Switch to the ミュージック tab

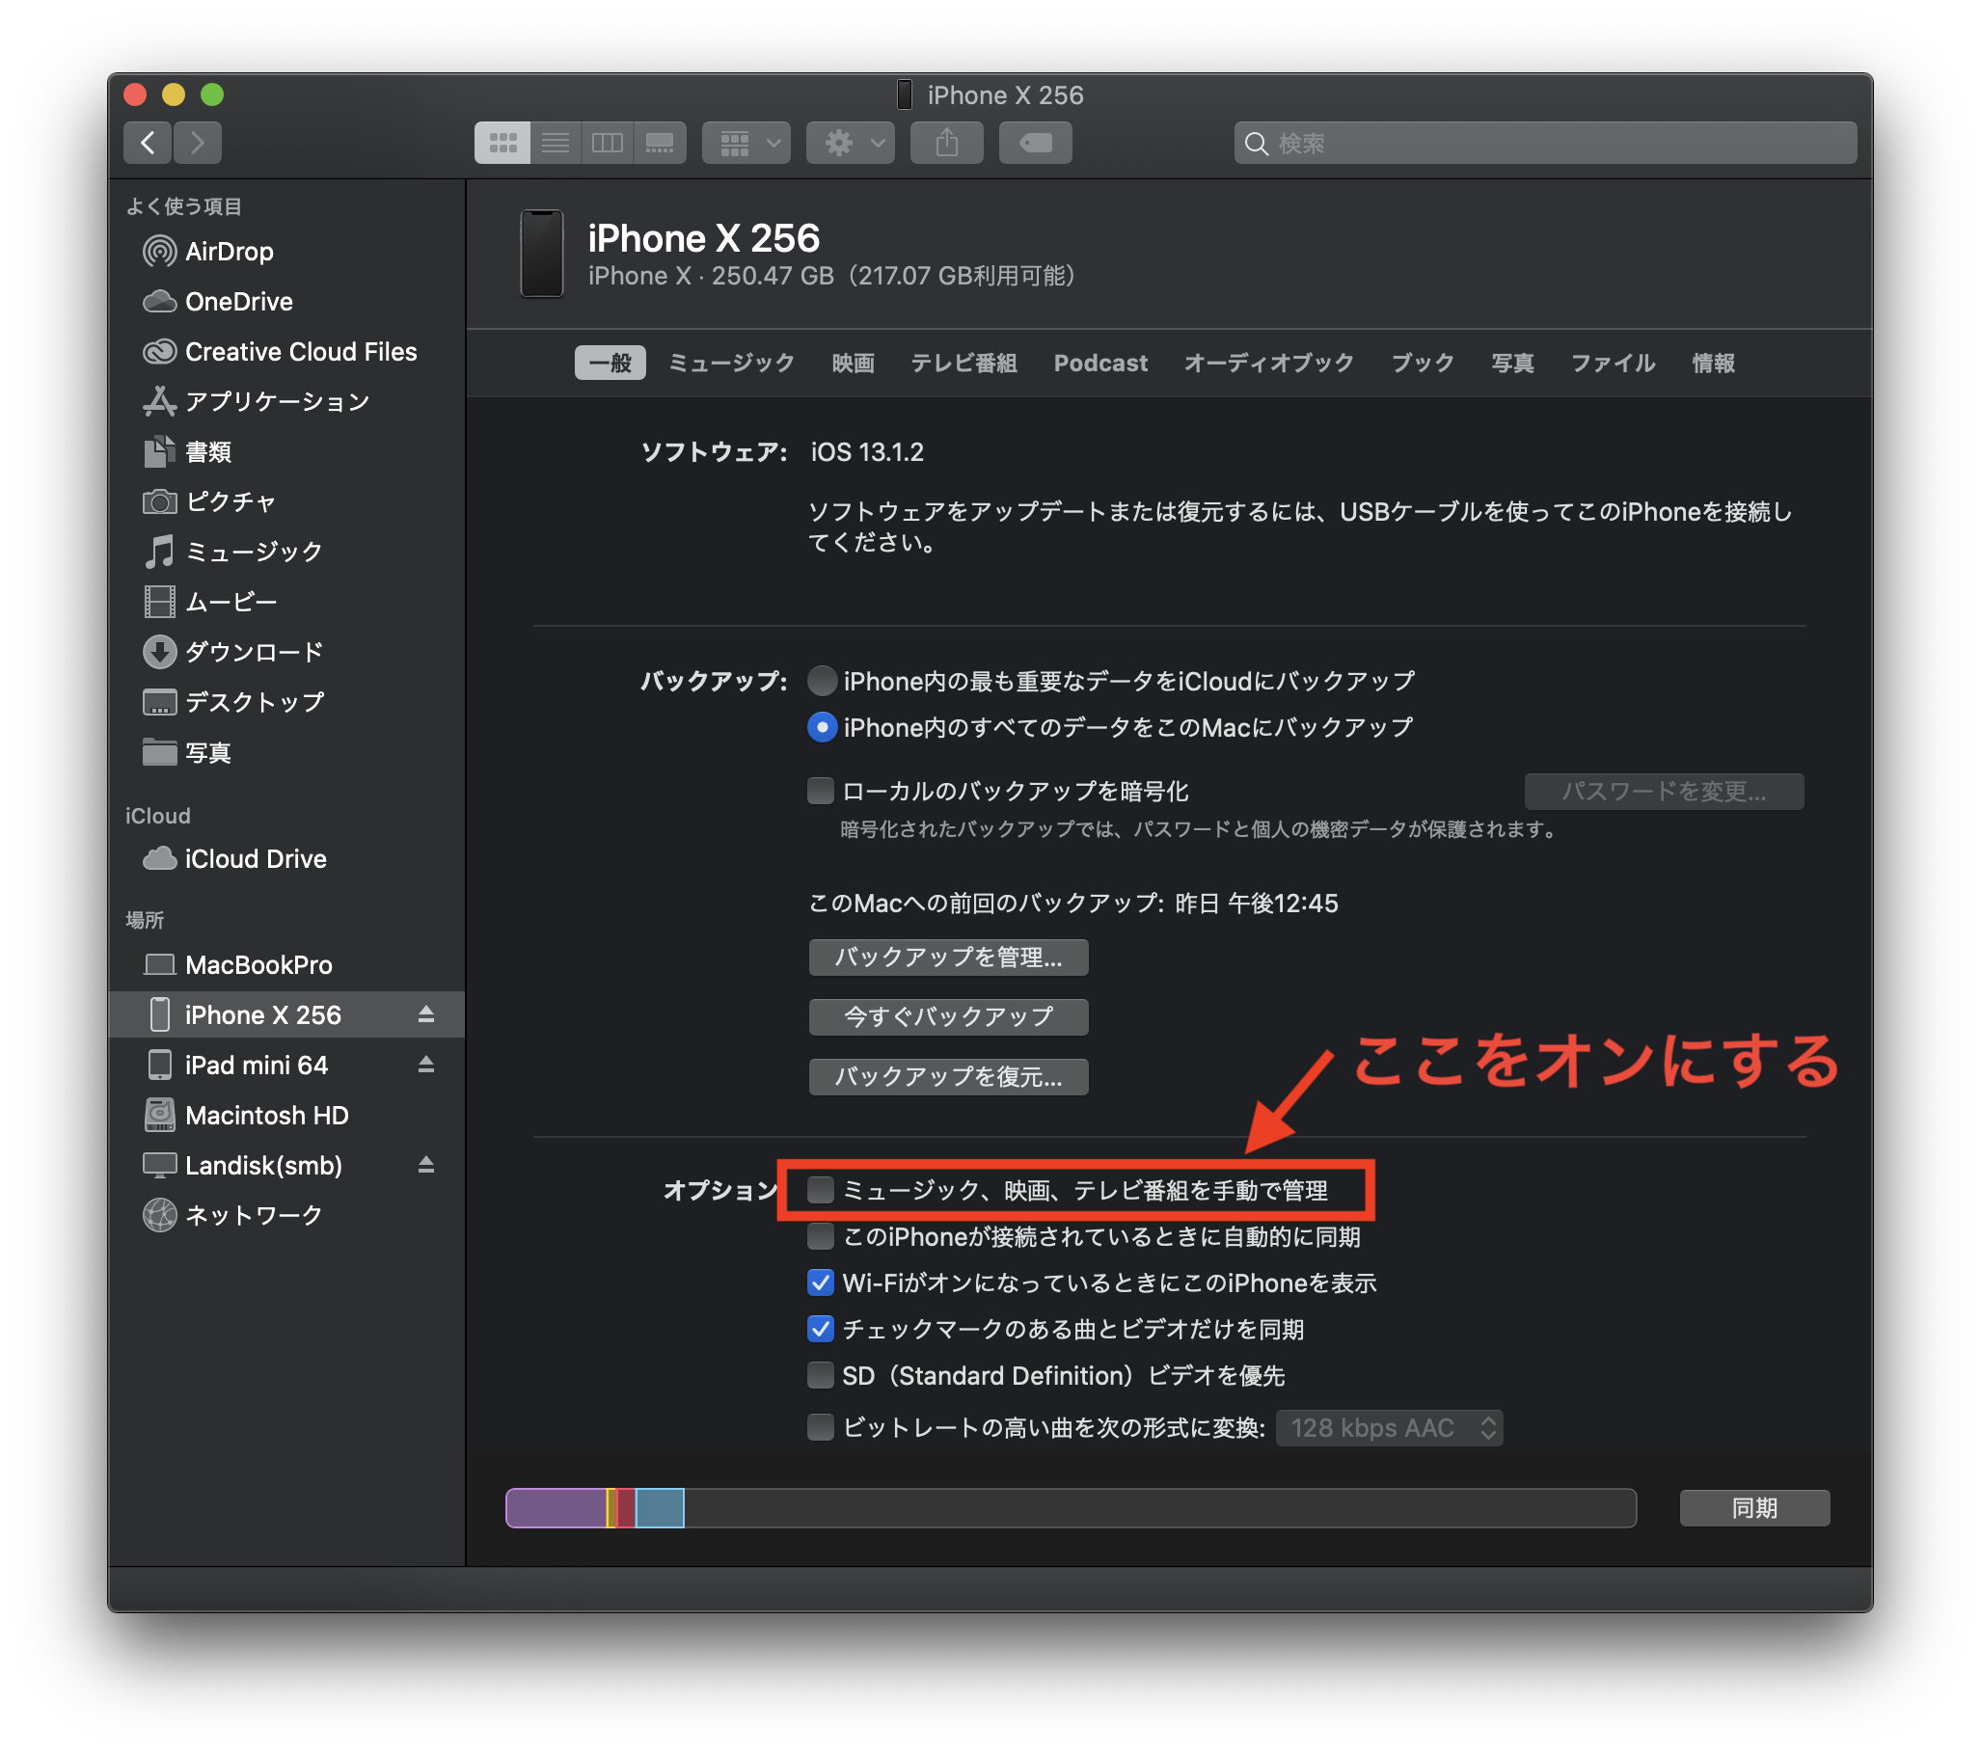coord(731,364)
